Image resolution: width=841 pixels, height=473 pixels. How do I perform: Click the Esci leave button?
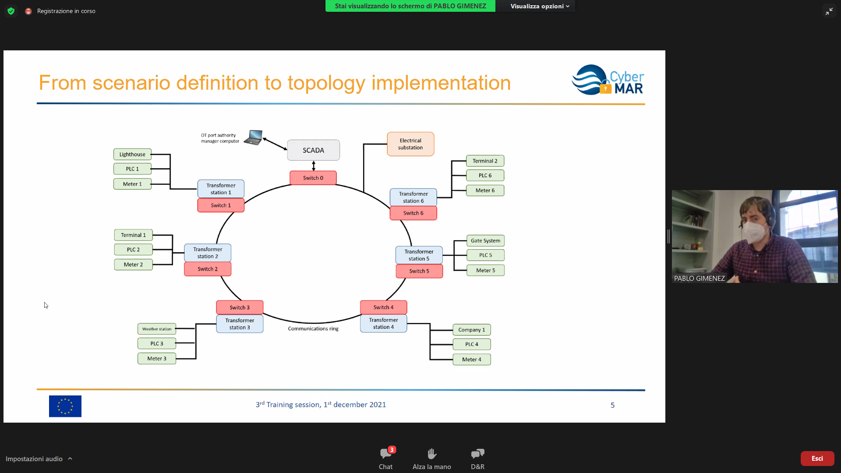[817, 459]
